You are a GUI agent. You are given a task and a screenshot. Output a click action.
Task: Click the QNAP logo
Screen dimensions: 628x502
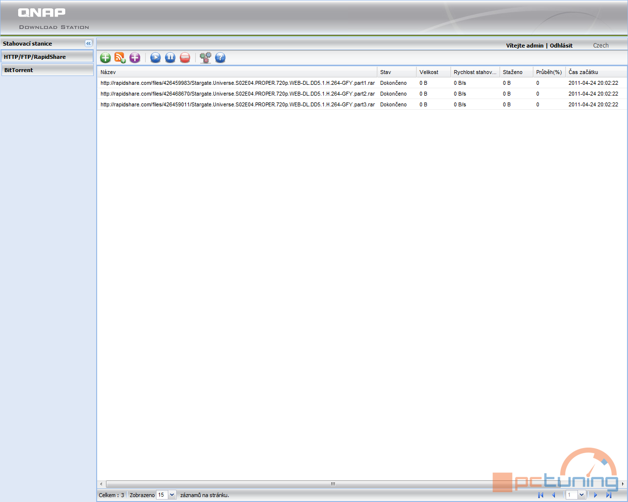click(x=42, y=13)
